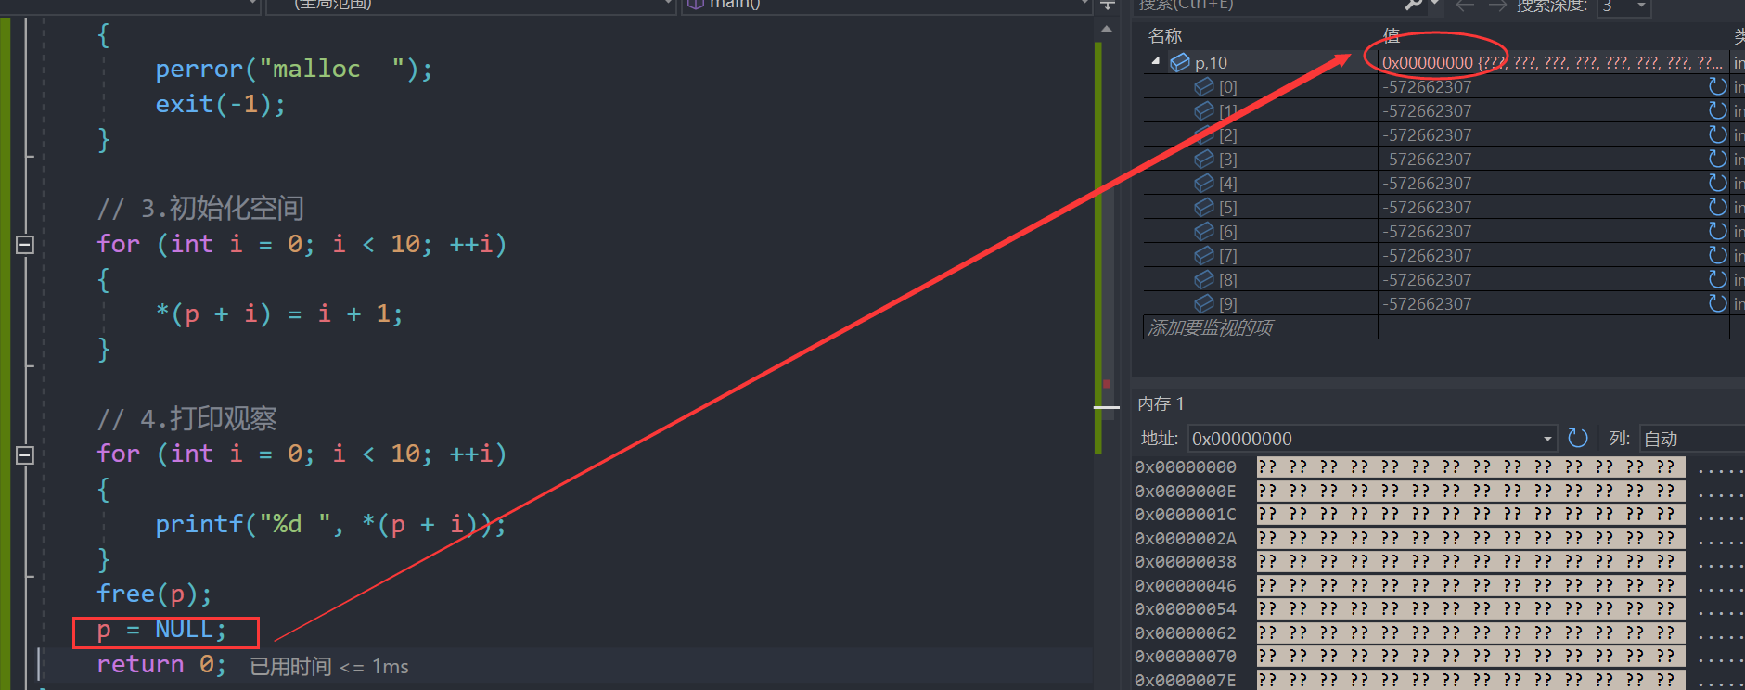
Task: Select the -572662307 value of element [0]
Action: coord(1427,86)
